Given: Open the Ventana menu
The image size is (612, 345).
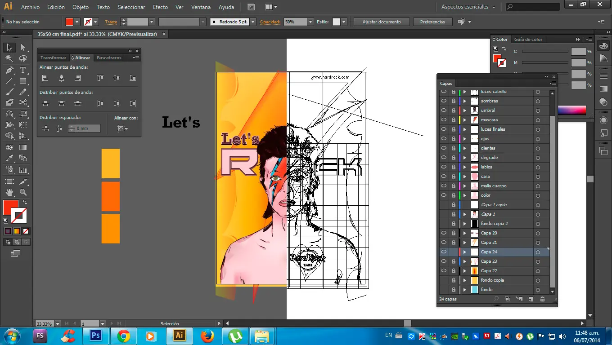Looking at the screenshot, I should click(x=201, y=7).
